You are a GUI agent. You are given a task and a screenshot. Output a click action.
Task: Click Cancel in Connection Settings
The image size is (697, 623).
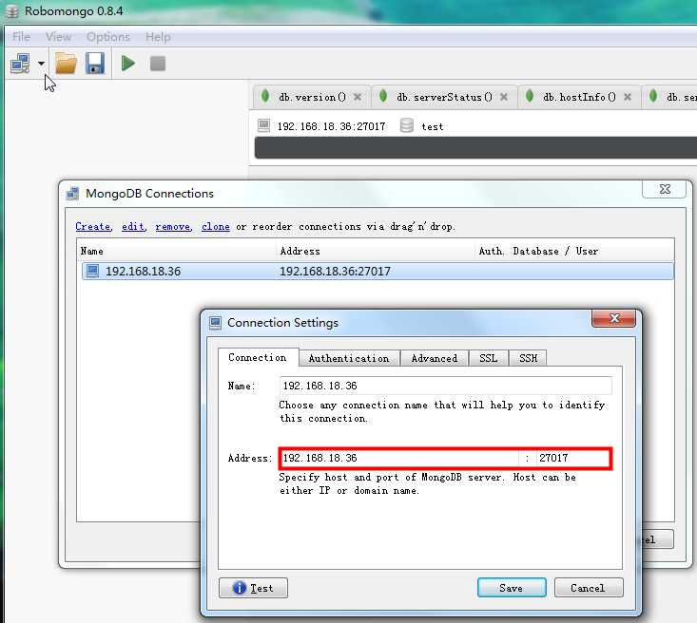pos(589,588)
